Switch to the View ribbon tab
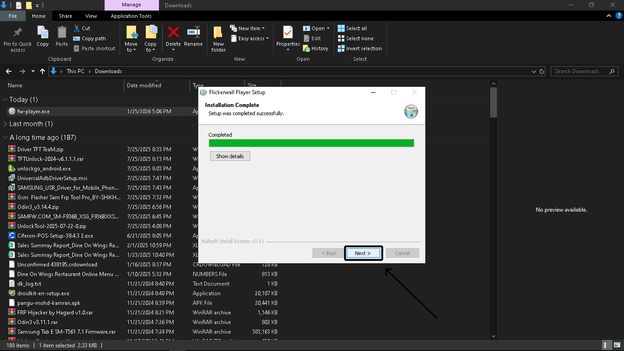Viewport: 624px width, 351px height. click(91, 16)
